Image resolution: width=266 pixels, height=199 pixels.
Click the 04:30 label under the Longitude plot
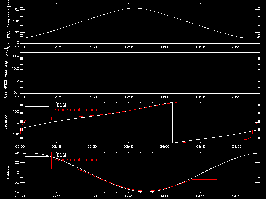pyautogui.click(x=237, y=147)
